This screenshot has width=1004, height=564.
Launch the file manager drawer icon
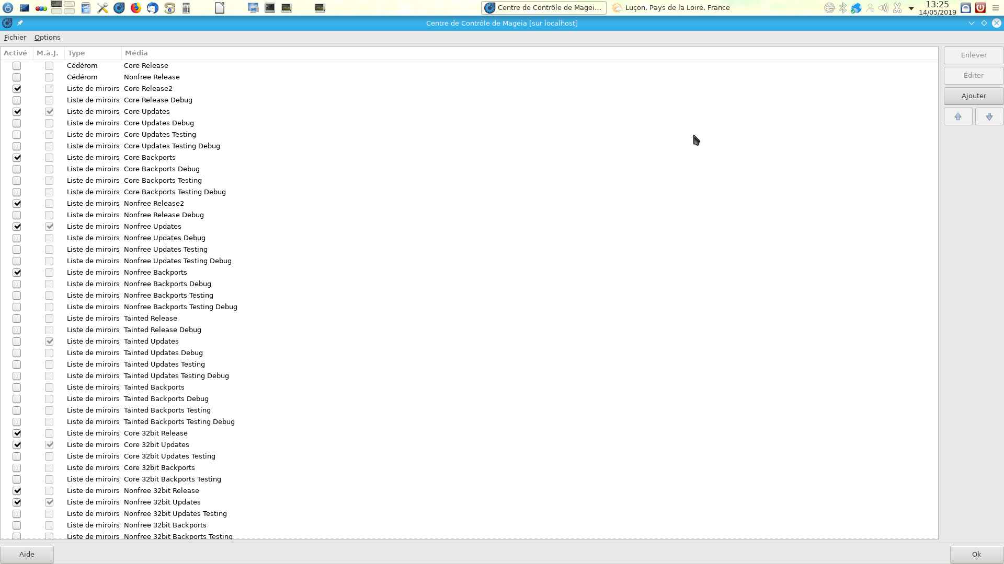(86, 8)
